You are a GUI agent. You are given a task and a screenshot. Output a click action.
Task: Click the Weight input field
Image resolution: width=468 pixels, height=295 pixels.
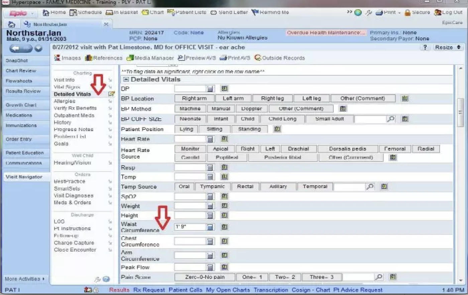[x=190, y=206]
